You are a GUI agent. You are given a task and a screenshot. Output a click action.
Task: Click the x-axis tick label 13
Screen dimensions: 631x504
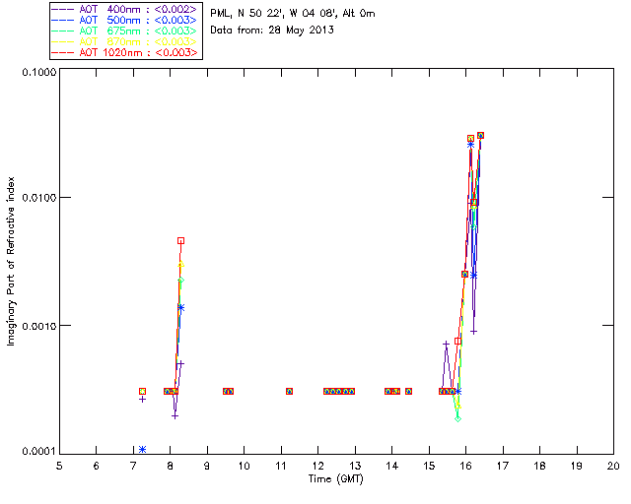point(355,466)
